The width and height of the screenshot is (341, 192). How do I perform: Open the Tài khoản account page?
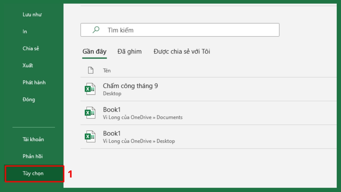pos(33,139)
